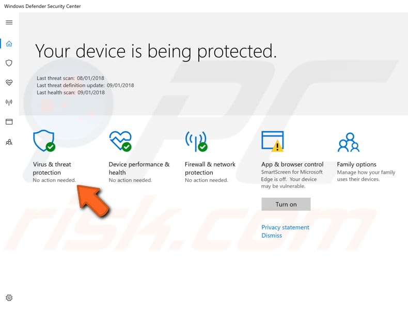The image size is (408, 309).
Task: Click the Family options people icon
Action: click(x=348, y=142)
